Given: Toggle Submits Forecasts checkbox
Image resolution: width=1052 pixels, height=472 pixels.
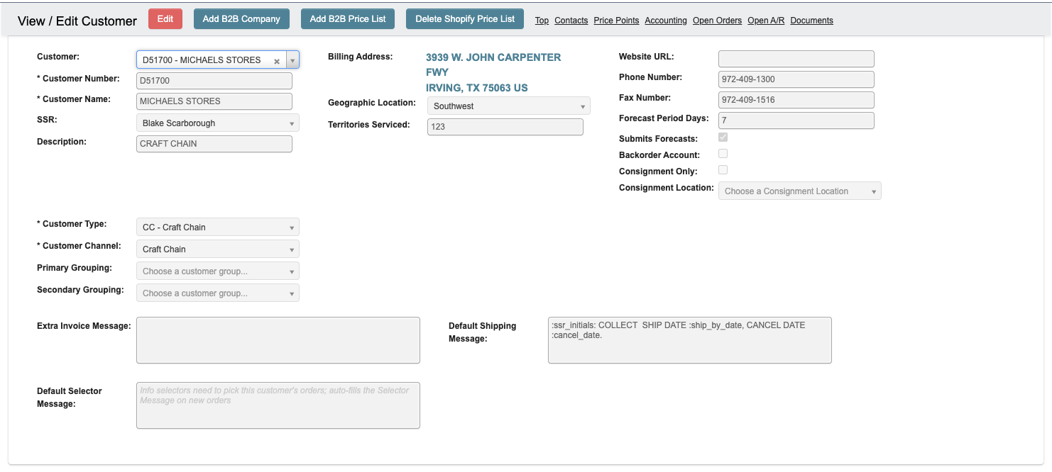Looking at the screenshot, I should point(723,137).
